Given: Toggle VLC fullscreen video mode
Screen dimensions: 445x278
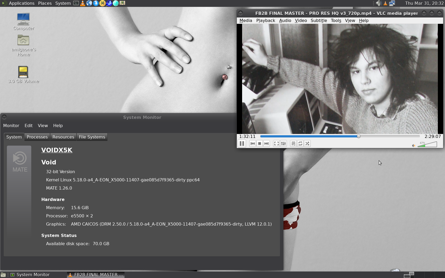Looking at the screenshot, I should click(277, 144).
